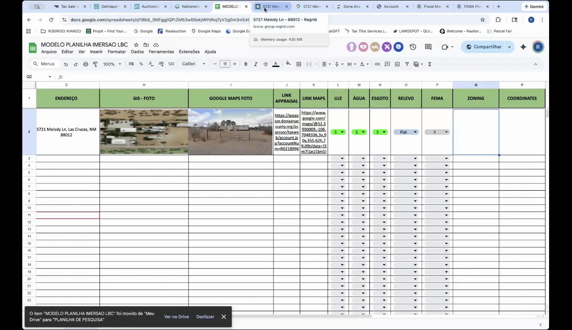
Task: Toggle bold formatting
Action: pos(246,64)
